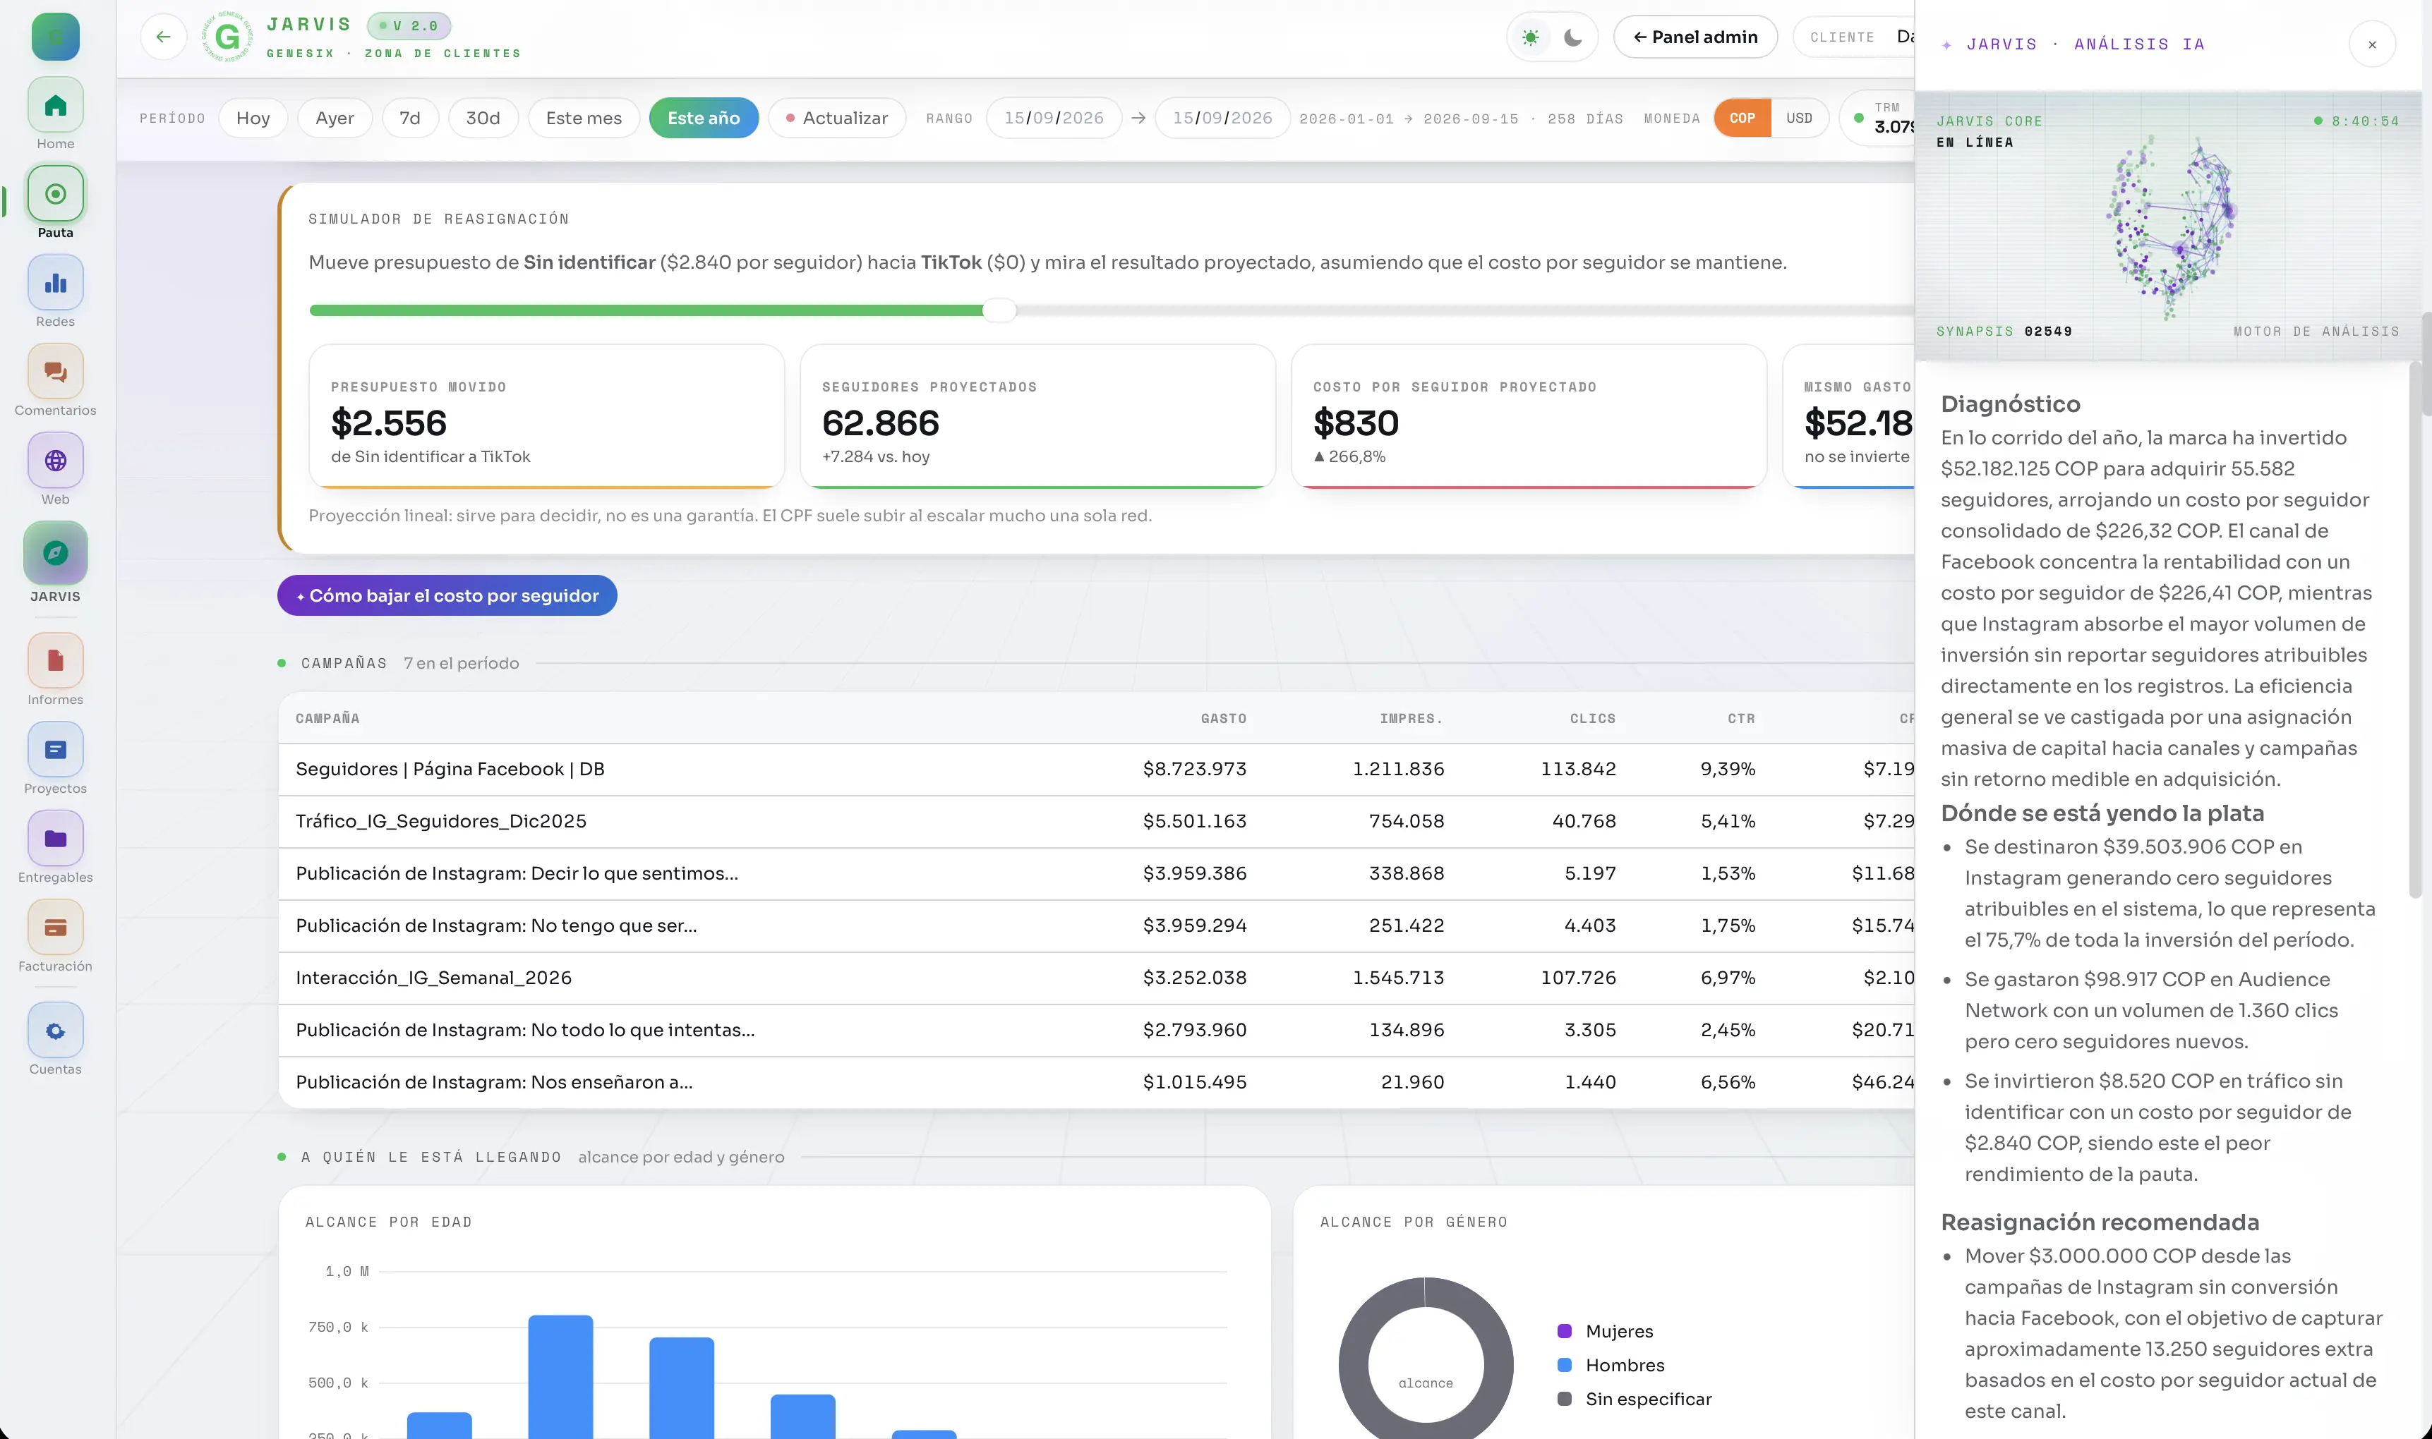This screenshot has width=2432, height=1439.
Task: Click the 1.545.713 impressions cell
Action: [x=1398, y=978]
